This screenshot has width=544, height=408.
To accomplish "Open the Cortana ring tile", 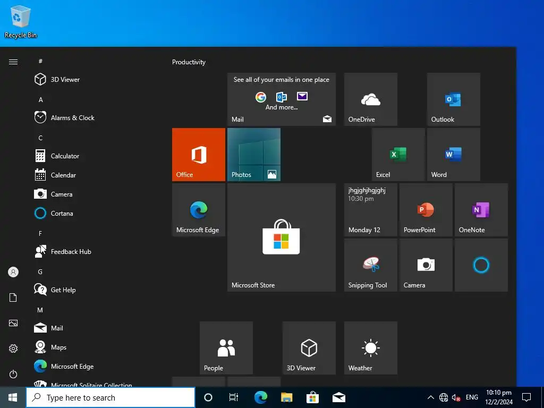I will pos(481,265).
